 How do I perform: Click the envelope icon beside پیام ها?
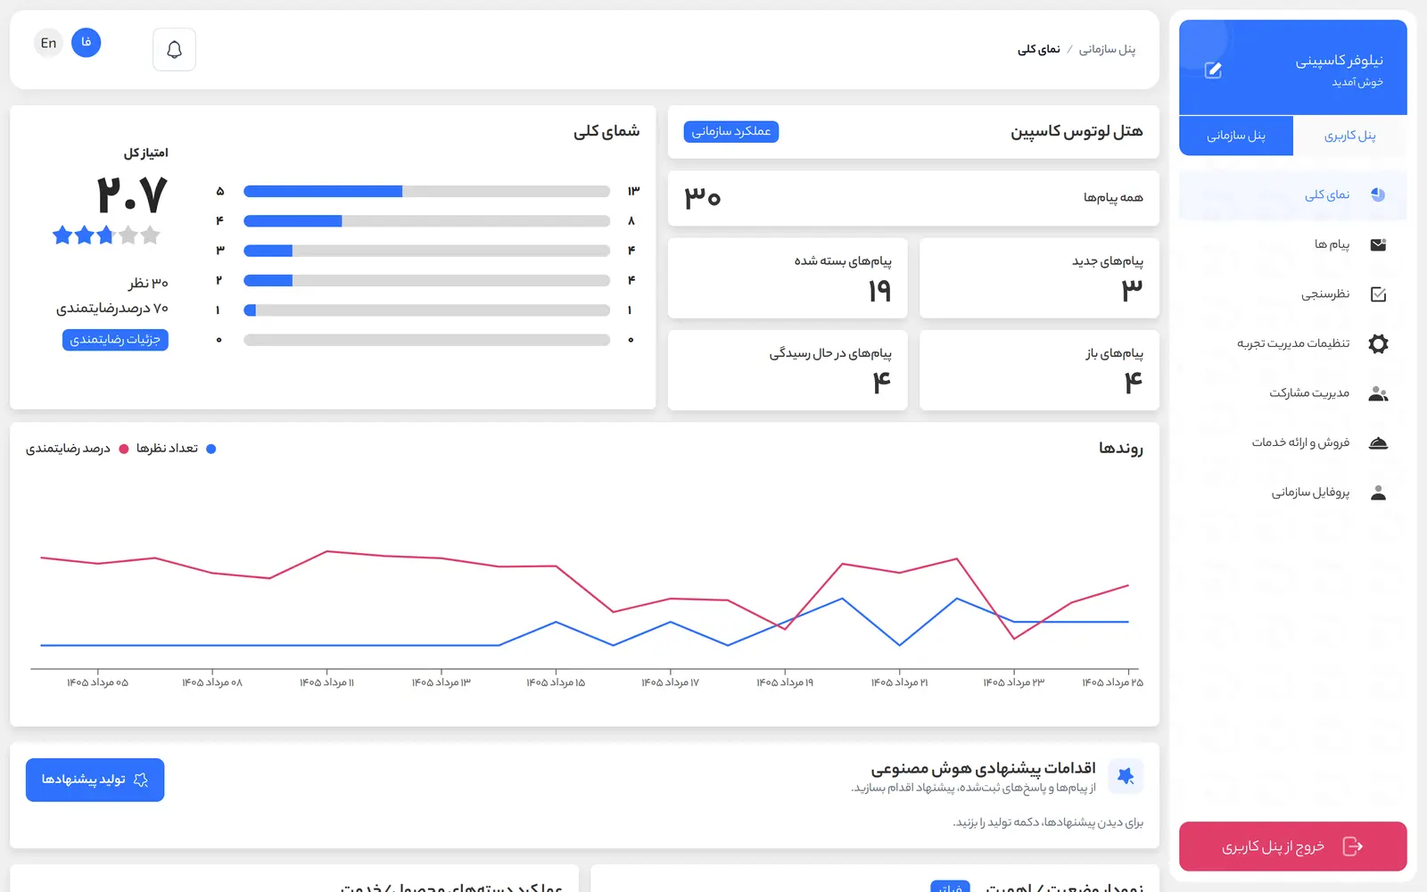1378,244
